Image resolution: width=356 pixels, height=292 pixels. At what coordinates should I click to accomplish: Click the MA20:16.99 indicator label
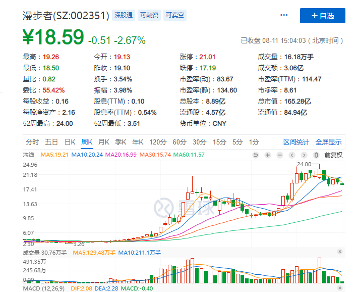[x=121, y=155]
